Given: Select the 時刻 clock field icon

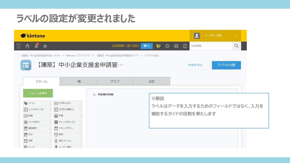Looking at the screenshot, I should tap(56, 134).
